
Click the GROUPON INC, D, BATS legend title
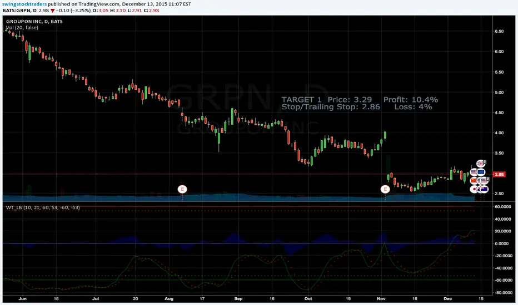click(x=34, y=22)
